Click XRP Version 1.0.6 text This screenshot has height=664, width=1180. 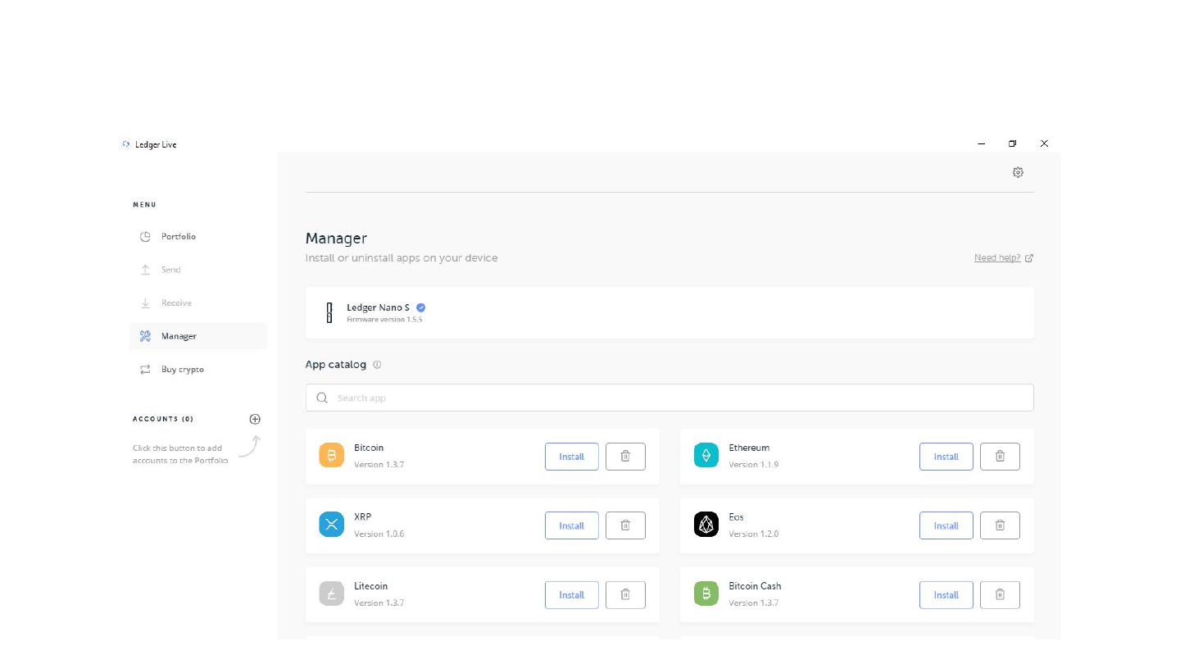(379, 534)
